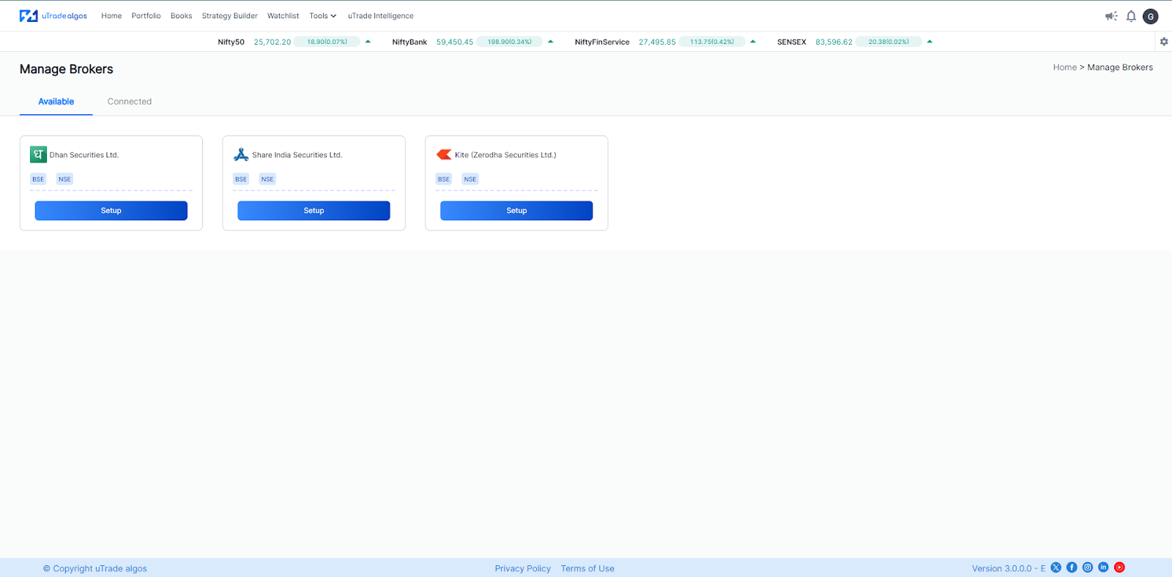Open the Books menu item

point(181,16)
